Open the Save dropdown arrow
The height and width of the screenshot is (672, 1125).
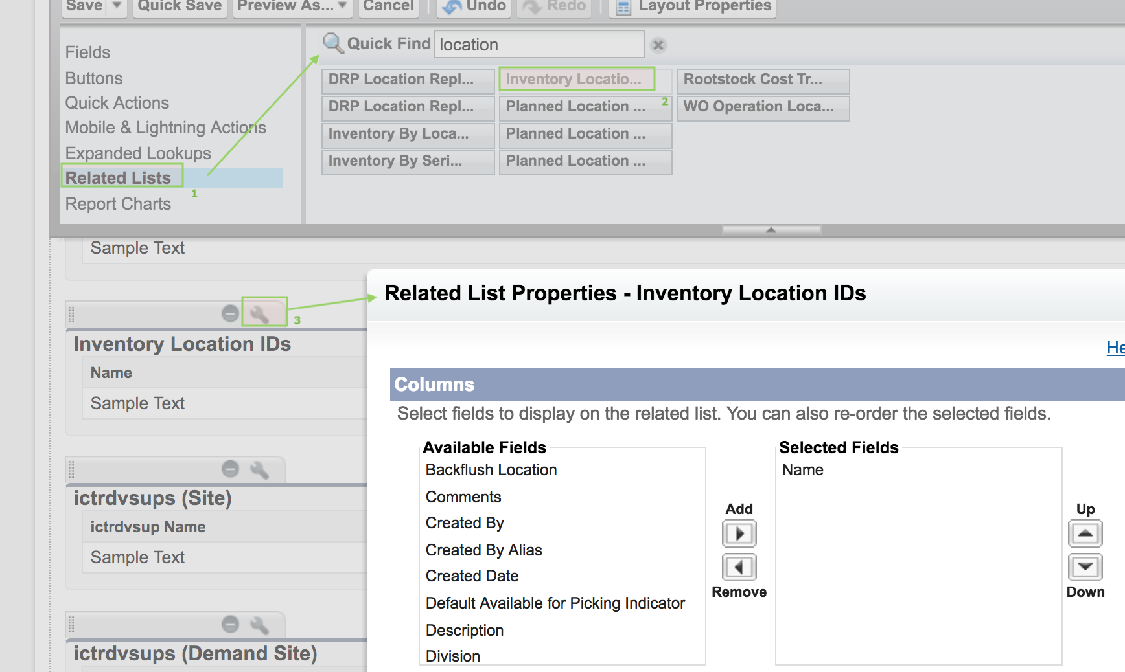[x=117, y=6]
